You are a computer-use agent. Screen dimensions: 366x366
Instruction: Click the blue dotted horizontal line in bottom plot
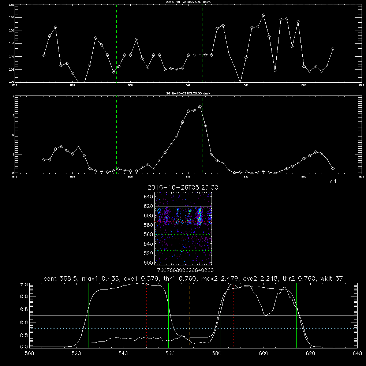tap(193, 328)
